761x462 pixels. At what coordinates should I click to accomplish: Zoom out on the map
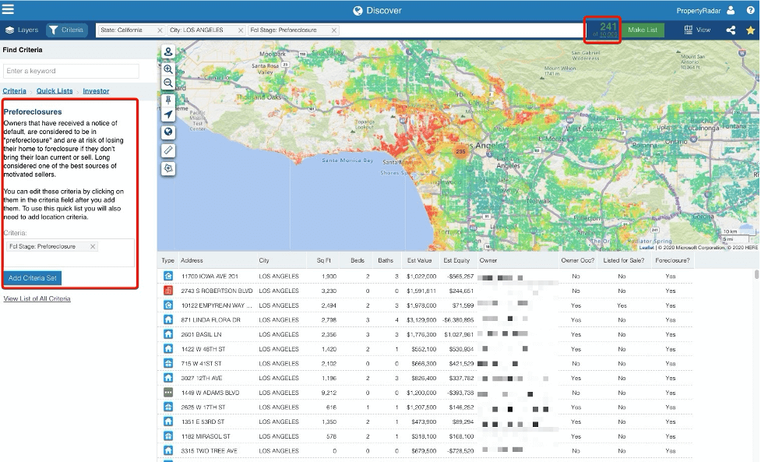pos(168,83)
